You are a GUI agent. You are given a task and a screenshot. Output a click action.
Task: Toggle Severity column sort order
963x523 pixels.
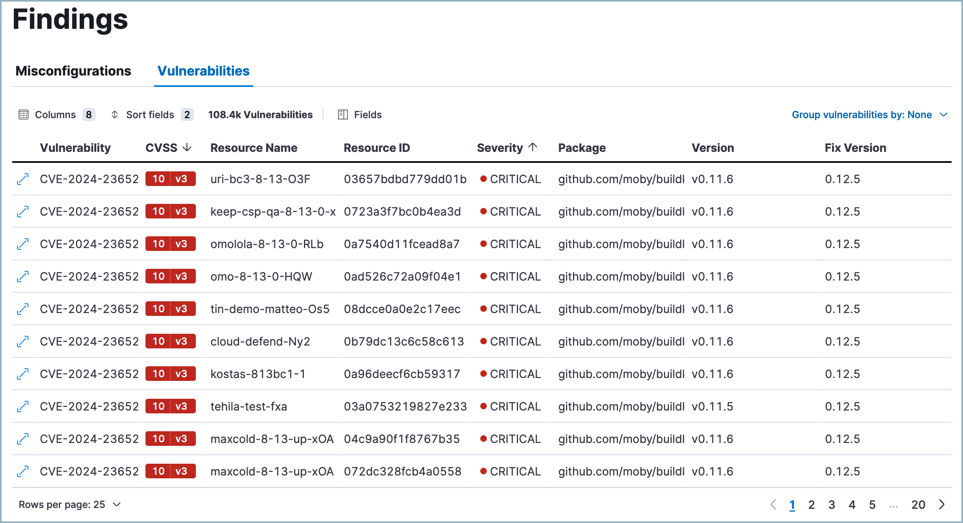coord(533,147)
